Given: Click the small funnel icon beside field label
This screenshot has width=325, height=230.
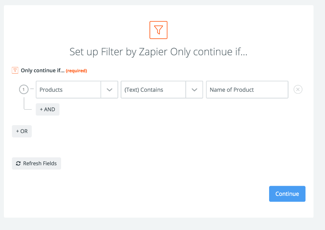Looking at the screenshot, I should [x=15, y=70].
